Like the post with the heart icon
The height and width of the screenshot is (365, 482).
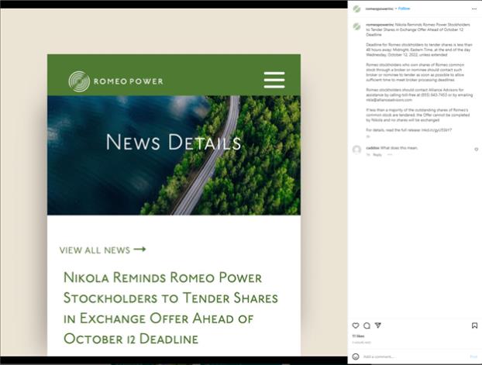coord(356,325)
